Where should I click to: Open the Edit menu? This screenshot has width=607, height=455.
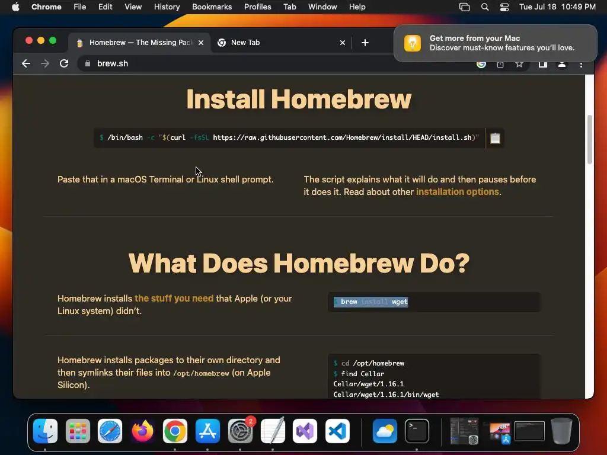coord(106,7)
